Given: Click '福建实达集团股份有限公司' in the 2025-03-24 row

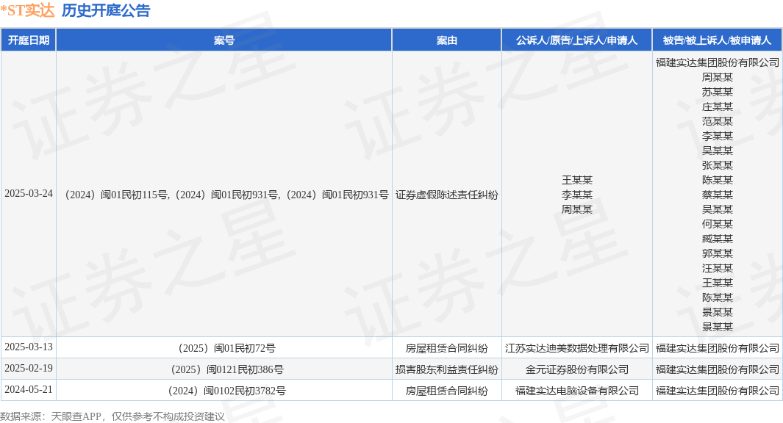Looking at the screenshot, I should [717, 62].
